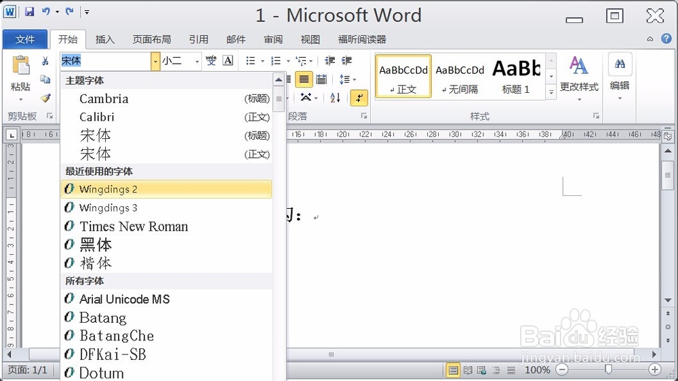Screen dimensions: 678x381
Task: Apply the 正文 Normal style
Action: (x=403, y=77)
